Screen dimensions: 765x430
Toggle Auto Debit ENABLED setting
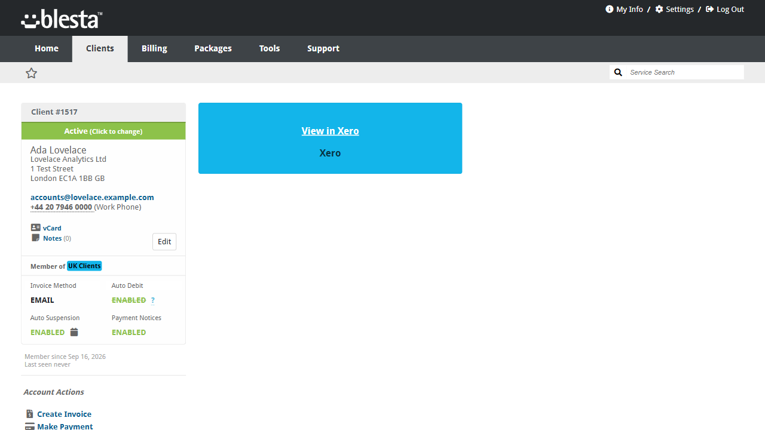128,300
